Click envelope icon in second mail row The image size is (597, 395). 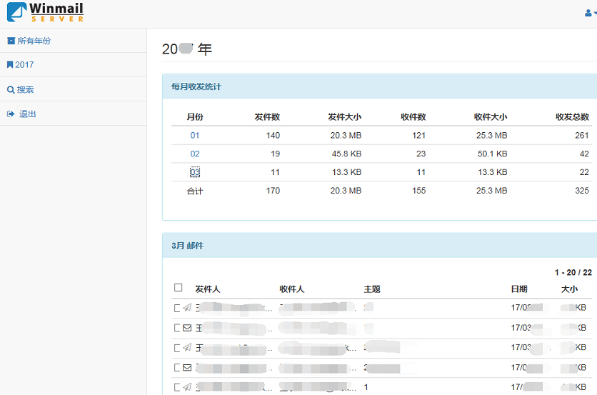click(187, 328)
